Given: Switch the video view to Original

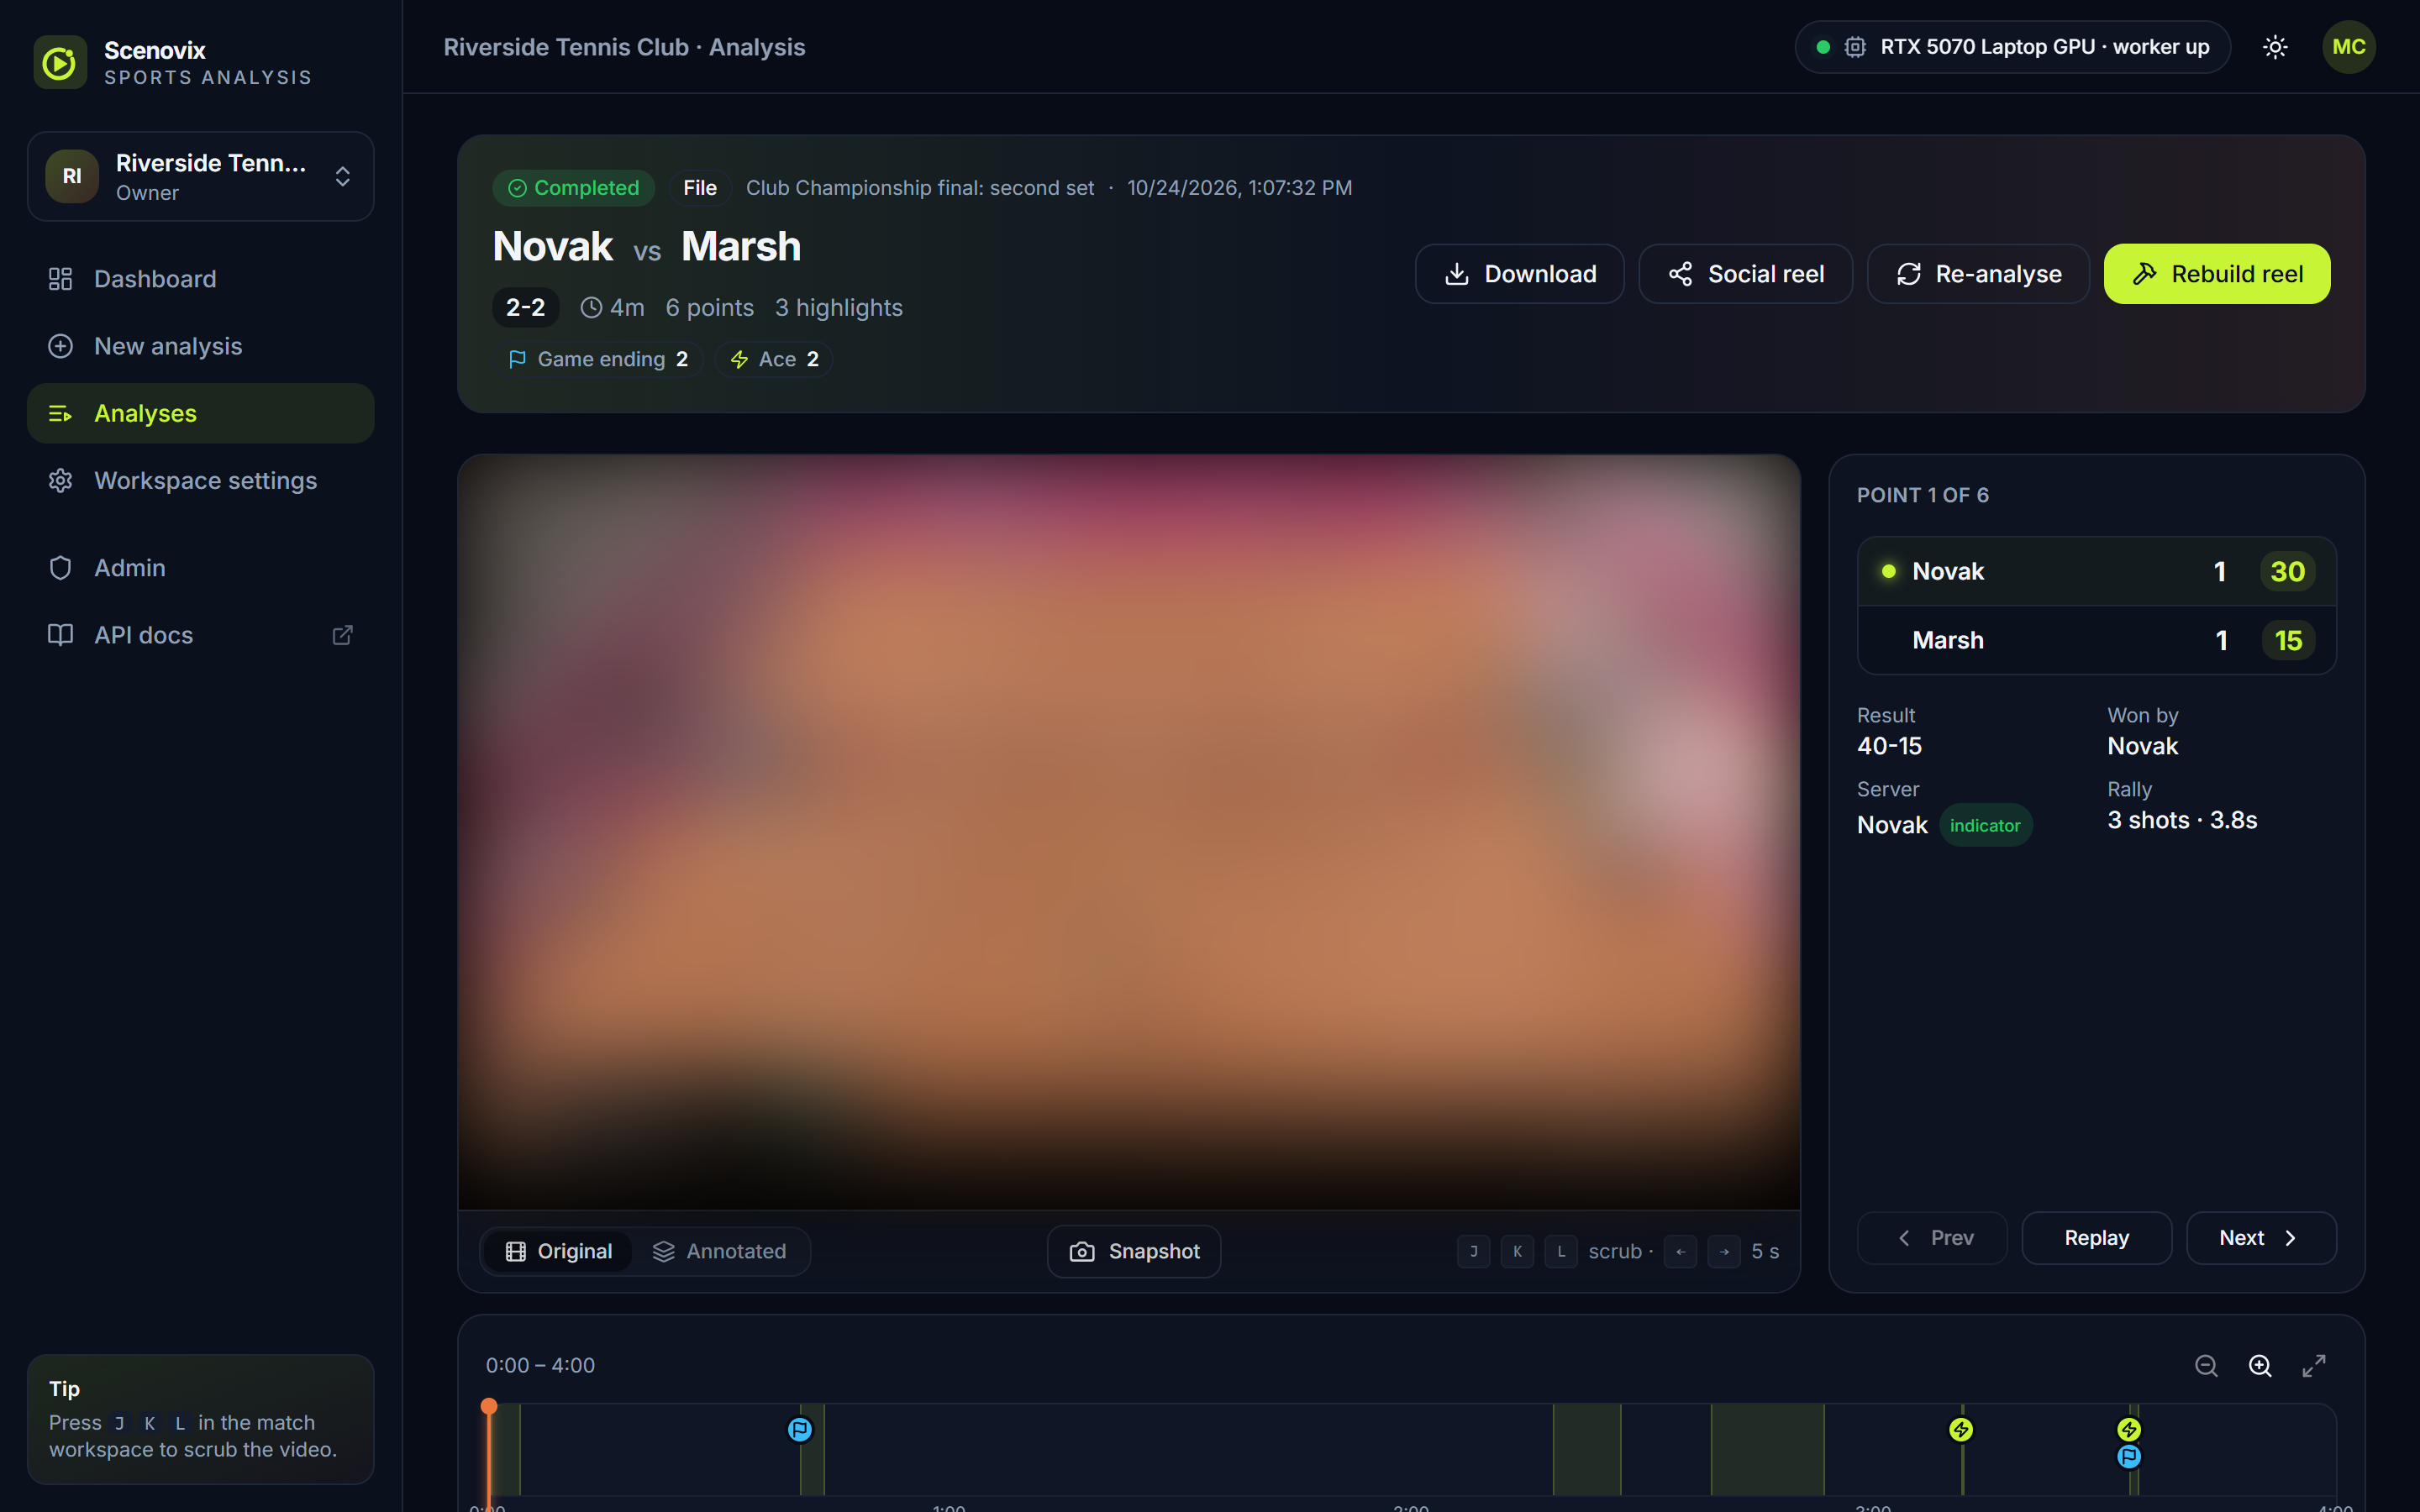Looking at the screenshot, I should 558,1251.
